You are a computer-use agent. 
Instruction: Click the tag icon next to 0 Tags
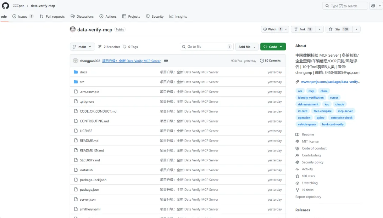click(x=124, y=47)
